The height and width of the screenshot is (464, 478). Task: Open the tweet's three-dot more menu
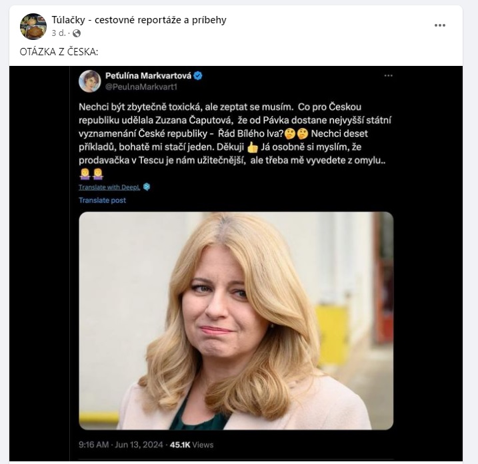tap(389, 76)
